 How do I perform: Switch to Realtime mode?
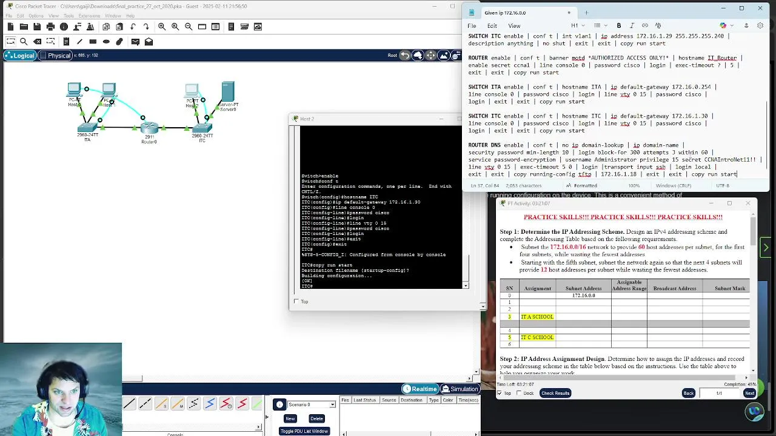click(x=419, y=389)
